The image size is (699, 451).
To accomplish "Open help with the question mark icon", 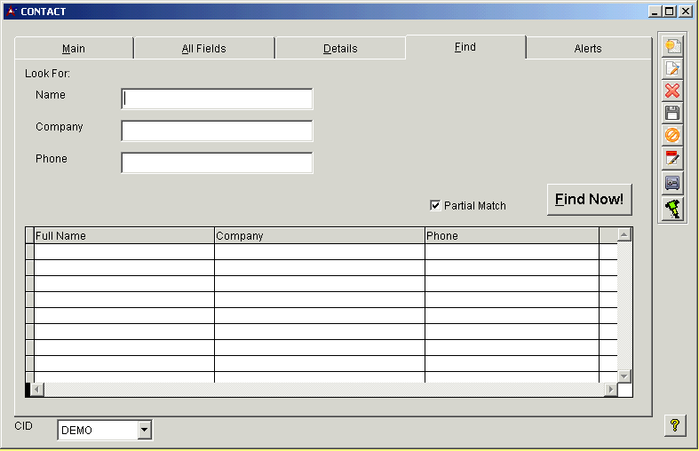I will pos(675,426).
